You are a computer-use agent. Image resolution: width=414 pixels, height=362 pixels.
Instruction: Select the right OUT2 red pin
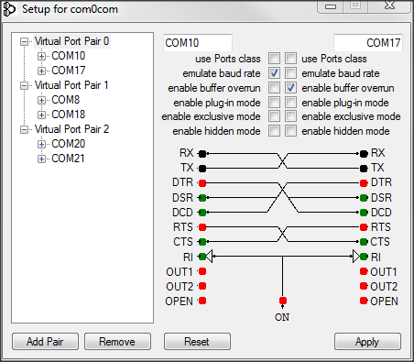364,286
